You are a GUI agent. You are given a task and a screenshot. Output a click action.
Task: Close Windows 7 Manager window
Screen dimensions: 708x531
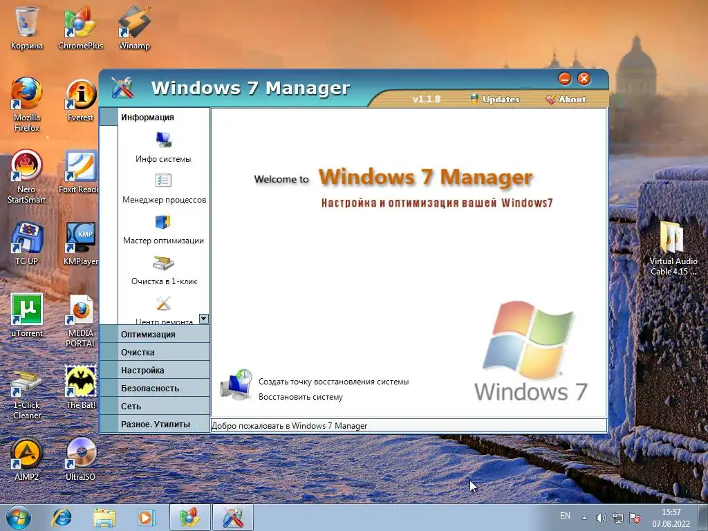click(584, 79)
